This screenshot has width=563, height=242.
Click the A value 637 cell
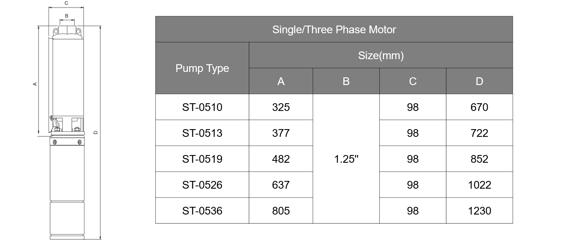(281, 185)
